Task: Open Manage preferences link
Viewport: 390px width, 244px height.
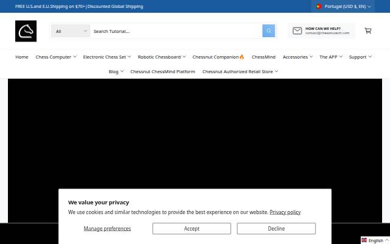Action: 107,229
